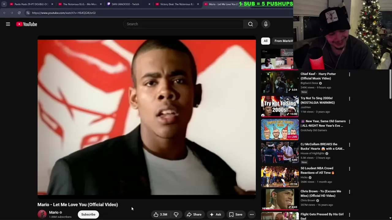The image size is (392, 220).
Task: Visit House of Highlights channel
Action: point(312,153)
